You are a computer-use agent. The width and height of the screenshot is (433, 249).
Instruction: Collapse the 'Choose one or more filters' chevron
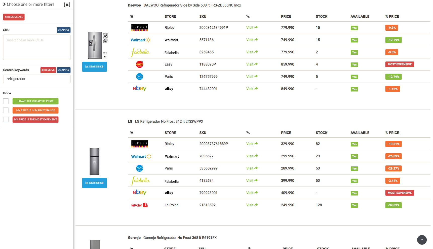coord(4,4)
